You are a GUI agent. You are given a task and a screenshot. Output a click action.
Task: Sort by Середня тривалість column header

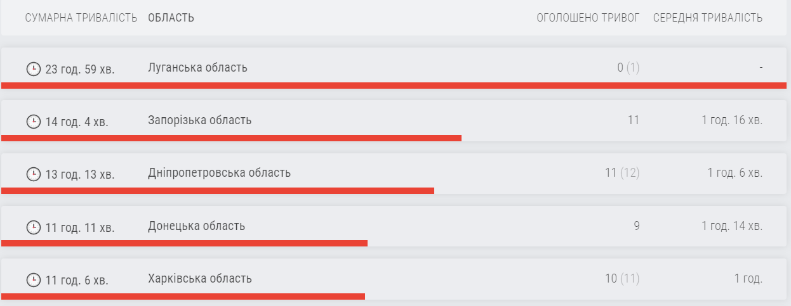[707, 18]
